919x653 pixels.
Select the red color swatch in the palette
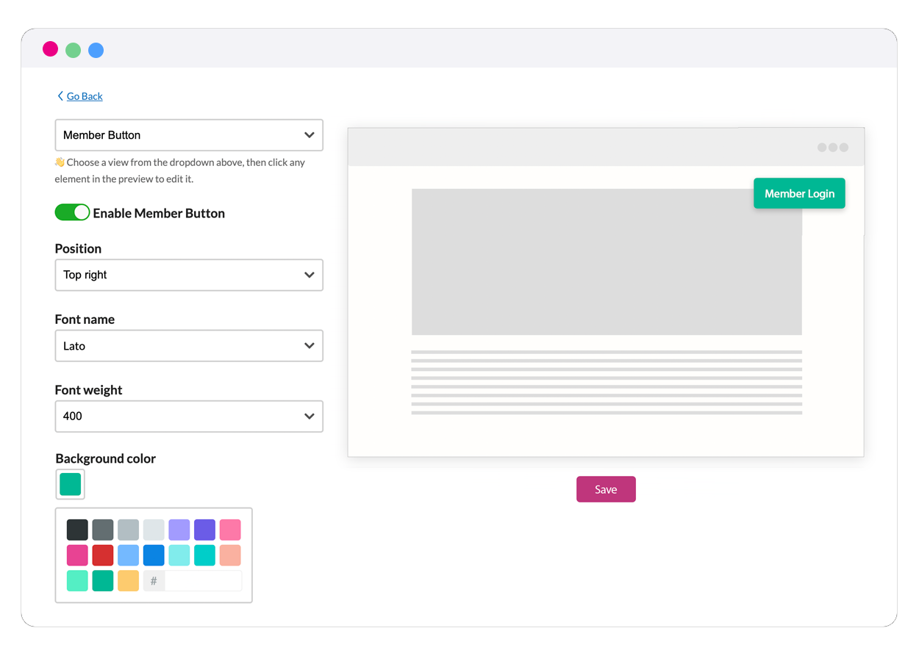pos(103,555)
